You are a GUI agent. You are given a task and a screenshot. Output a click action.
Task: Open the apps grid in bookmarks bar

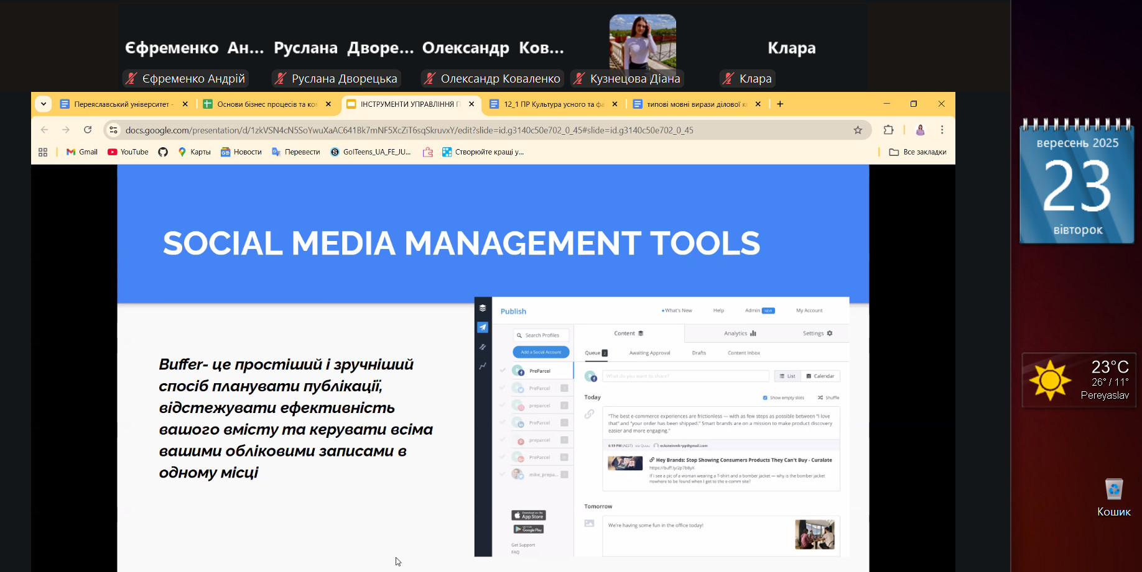pos(43,152)
